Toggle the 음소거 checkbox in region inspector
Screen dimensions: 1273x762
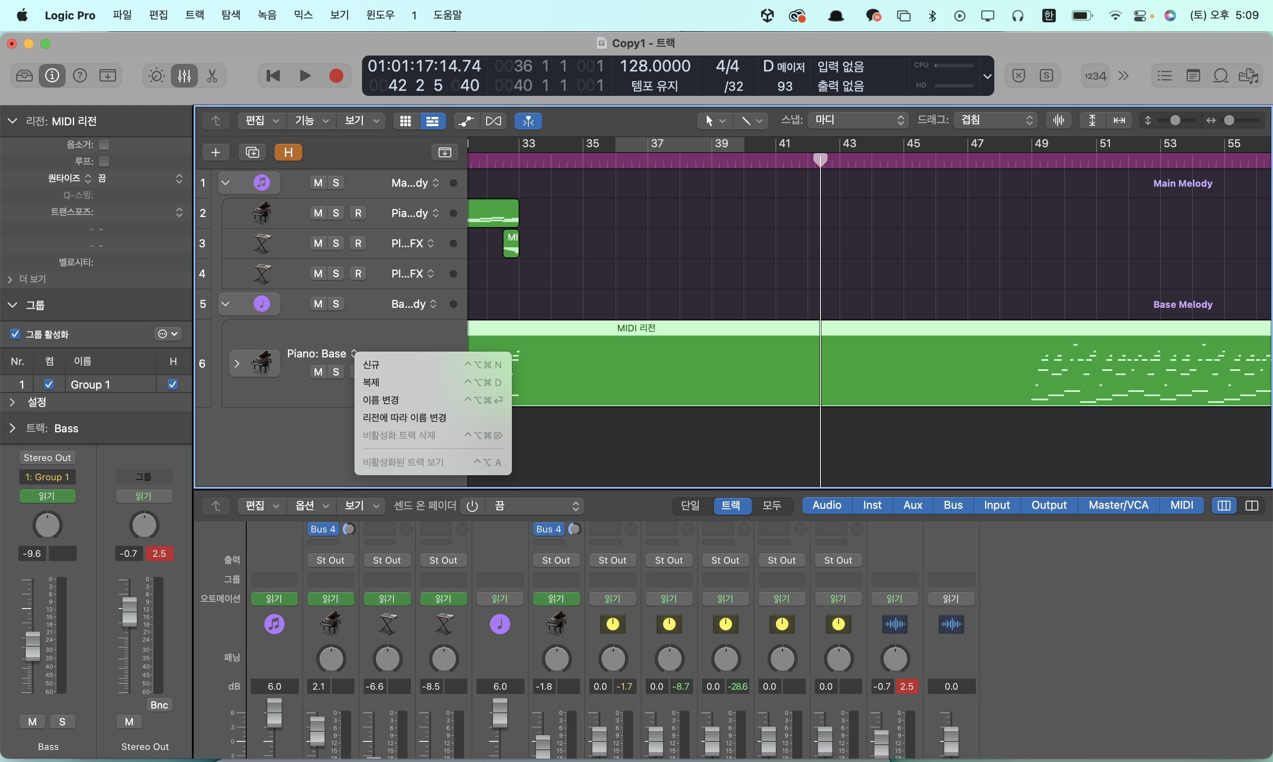click(104, 145)
